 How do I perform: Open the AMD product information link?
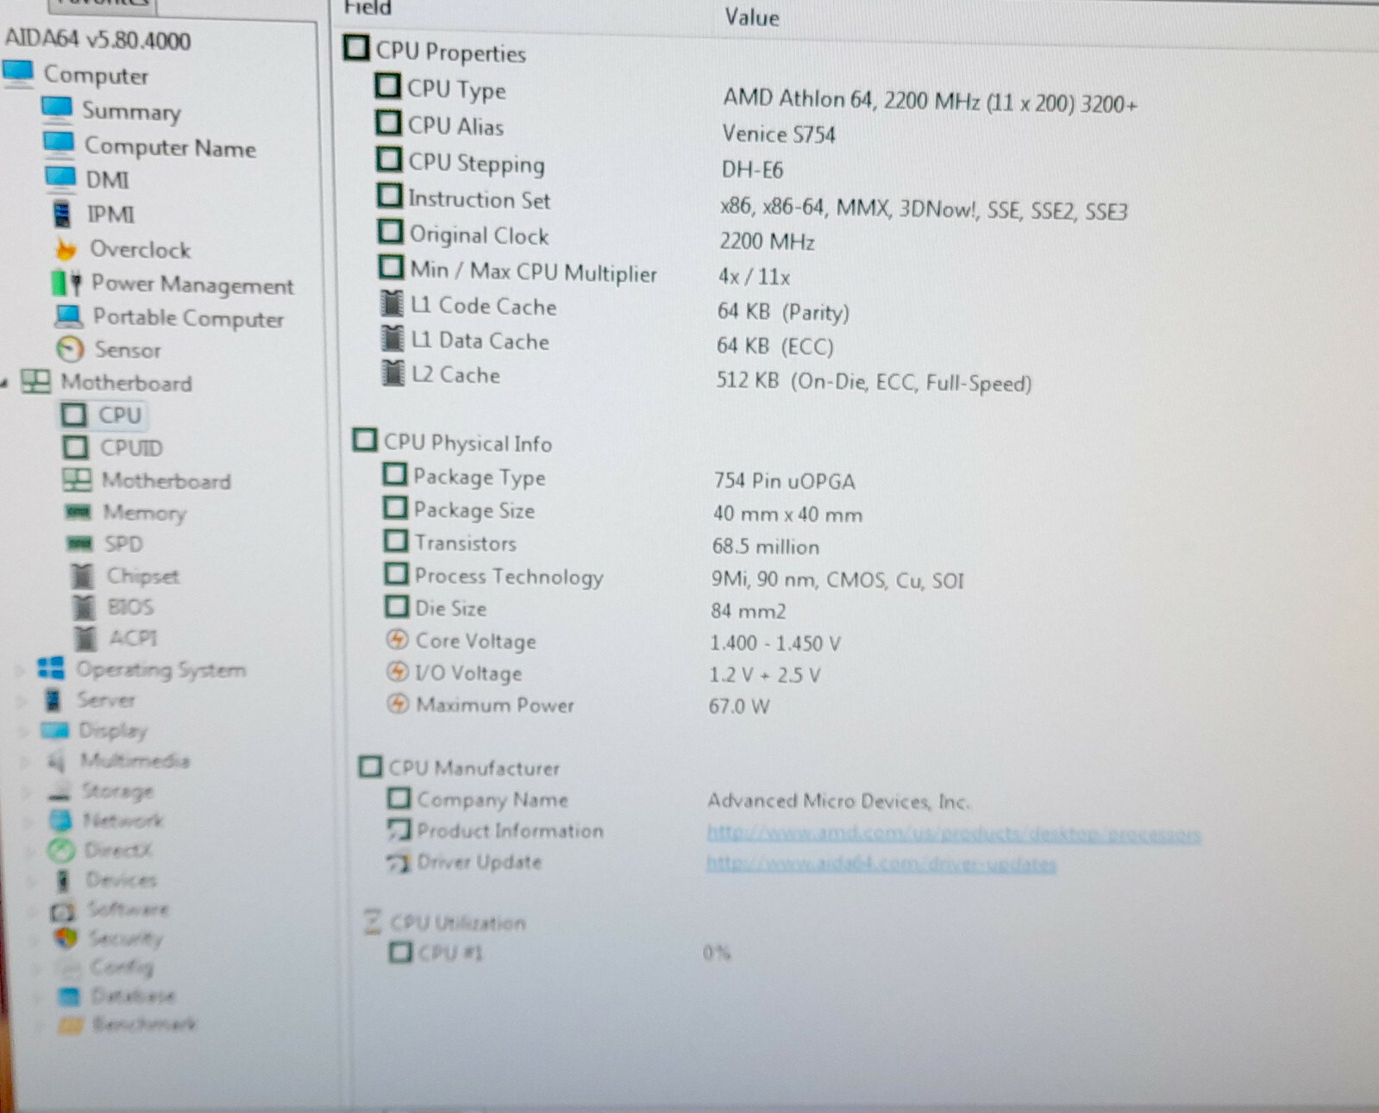click(953, 834)
